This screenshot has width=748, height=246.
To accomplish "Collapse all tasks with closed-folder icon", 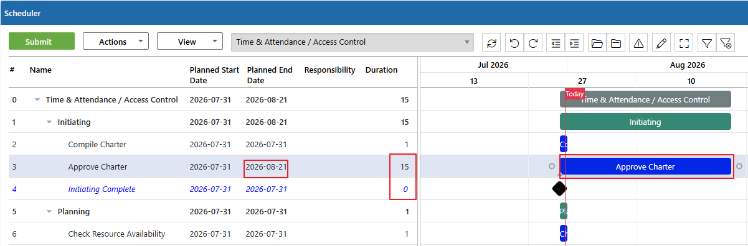I will [616, 42].
